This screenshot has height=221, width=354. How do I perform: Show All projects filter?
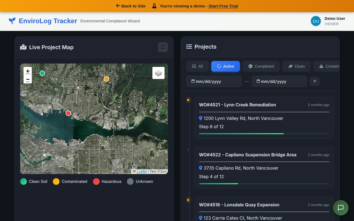[x=197, y=66]
